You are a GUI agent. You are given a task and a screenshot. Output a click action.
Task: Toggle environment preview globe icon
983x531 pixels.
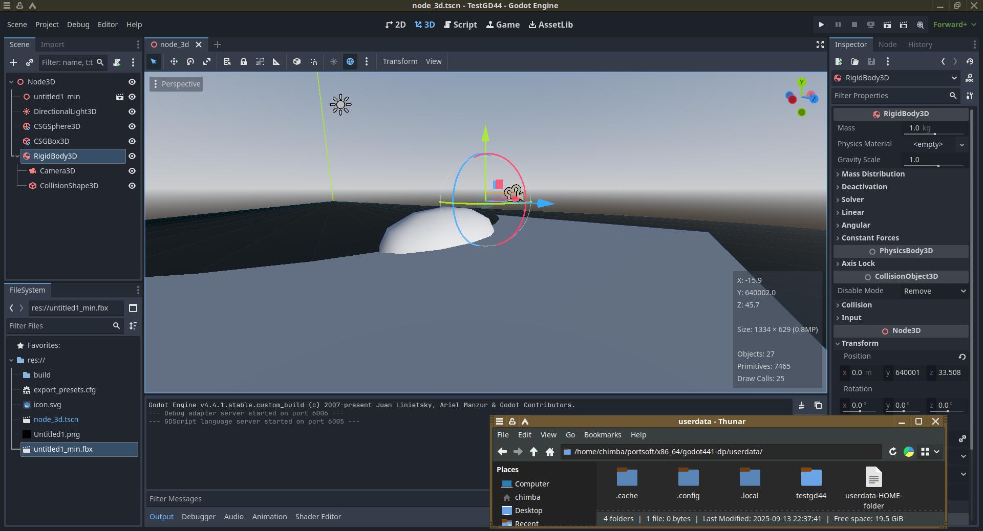coord(350,61)
